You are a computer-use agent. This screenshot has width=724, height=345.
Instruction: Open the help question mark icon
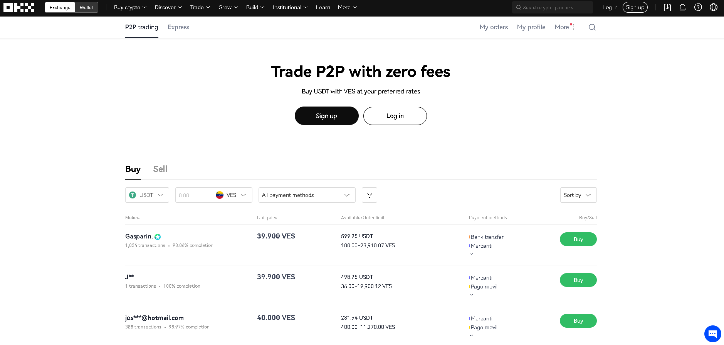coord(698,7)
